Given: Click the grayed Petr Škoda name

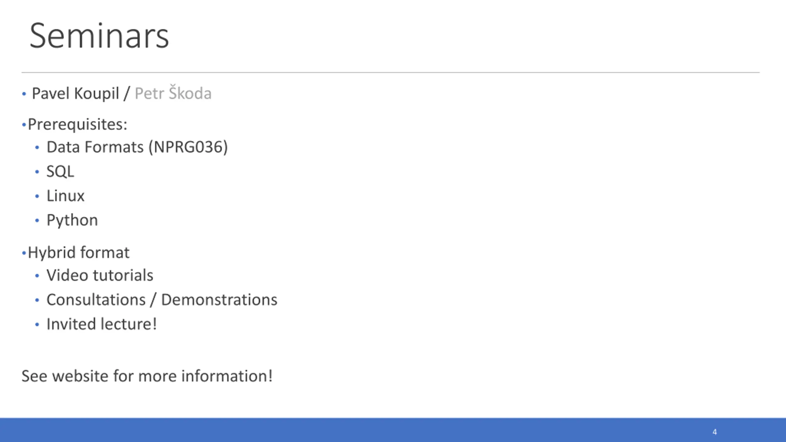Looking at the screenshot, I should pos(173,93).
